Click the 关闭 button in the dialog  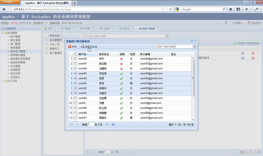(72, 46)
